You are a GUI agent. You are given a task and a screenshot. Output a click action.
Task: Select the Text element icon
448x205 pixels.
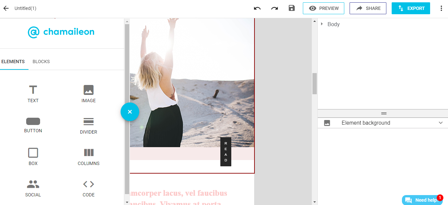coord(33,94)
